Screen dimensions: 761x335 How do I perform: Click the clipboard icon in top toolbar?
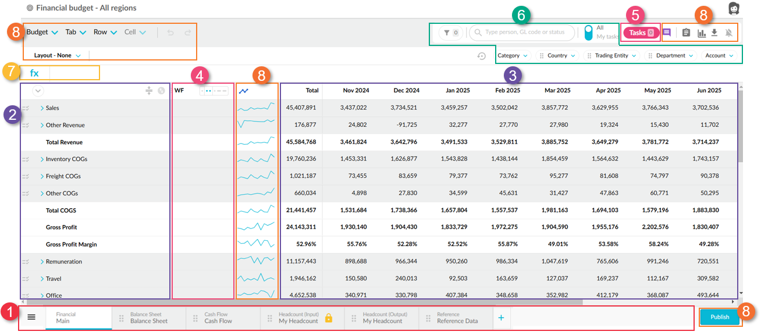(686, 33)
